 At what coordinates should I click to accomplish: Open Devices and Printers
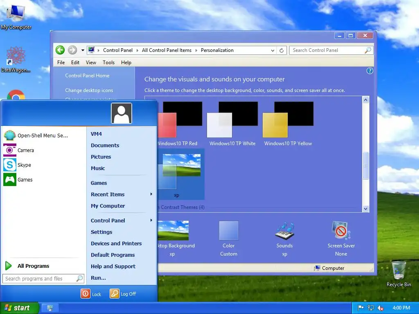[116, 244]
